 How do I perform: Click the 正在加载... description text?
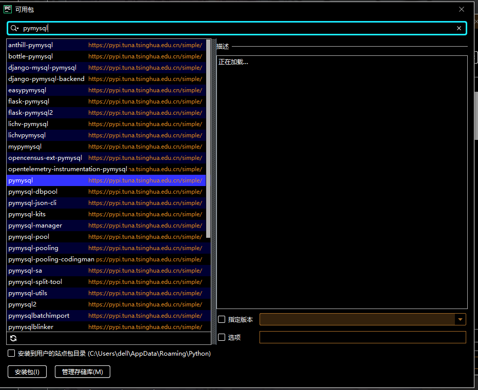click(233, 62)
